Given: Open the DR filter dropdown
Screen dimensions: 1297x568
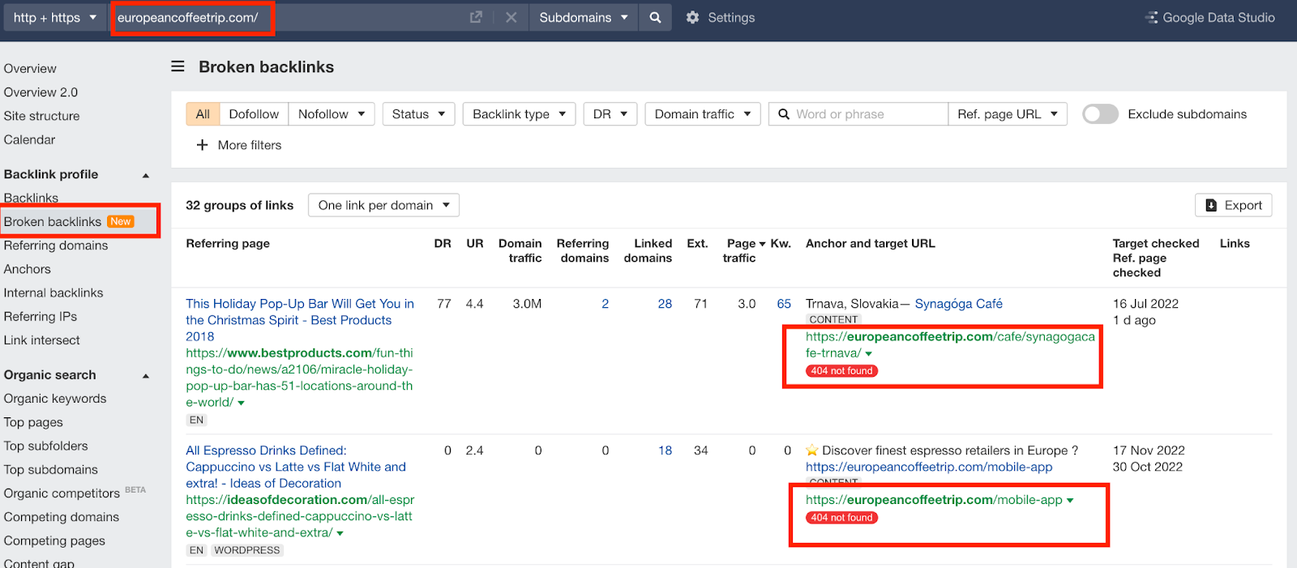Looking at the screenshot, I should pyautogui.click(x=610, y=114).
